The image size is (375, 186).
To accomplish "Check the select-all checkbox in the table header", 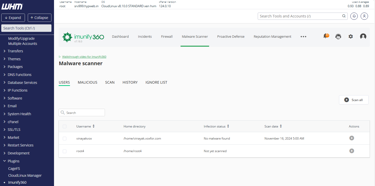I will tap(65, 126).
